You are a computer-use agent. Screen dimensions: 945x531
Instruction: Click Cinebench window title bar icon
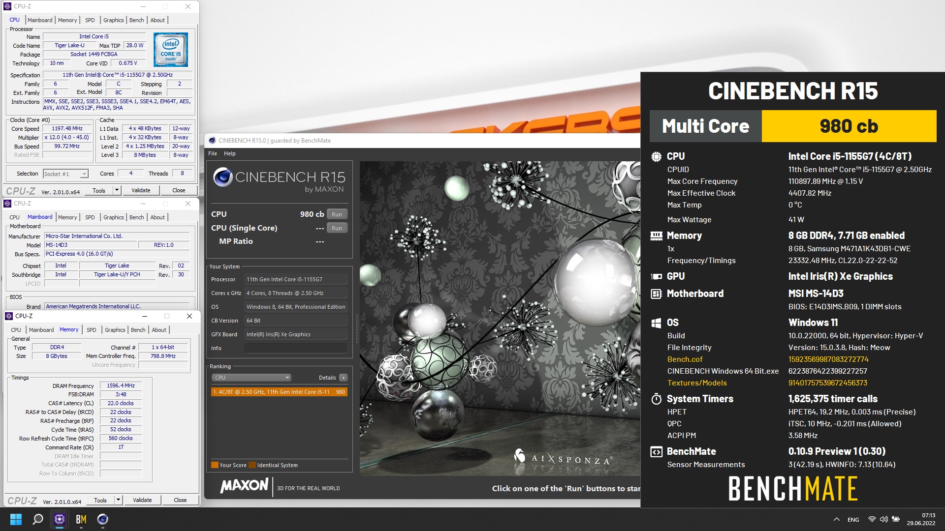coord(212,141)
